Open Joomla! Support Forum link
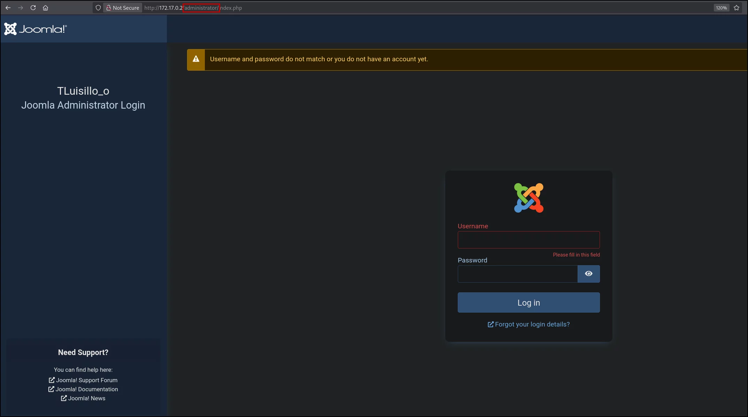 coord(83,380)
